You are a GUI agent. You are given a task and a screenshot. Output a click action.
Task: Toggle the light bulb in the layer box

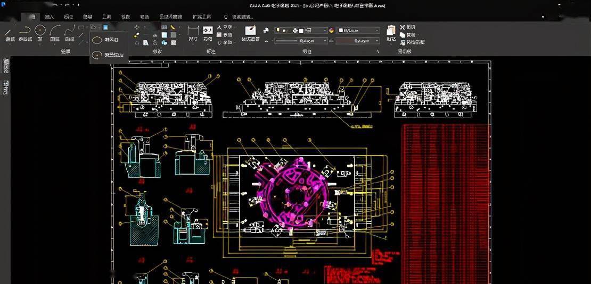(x=278, y=30)
